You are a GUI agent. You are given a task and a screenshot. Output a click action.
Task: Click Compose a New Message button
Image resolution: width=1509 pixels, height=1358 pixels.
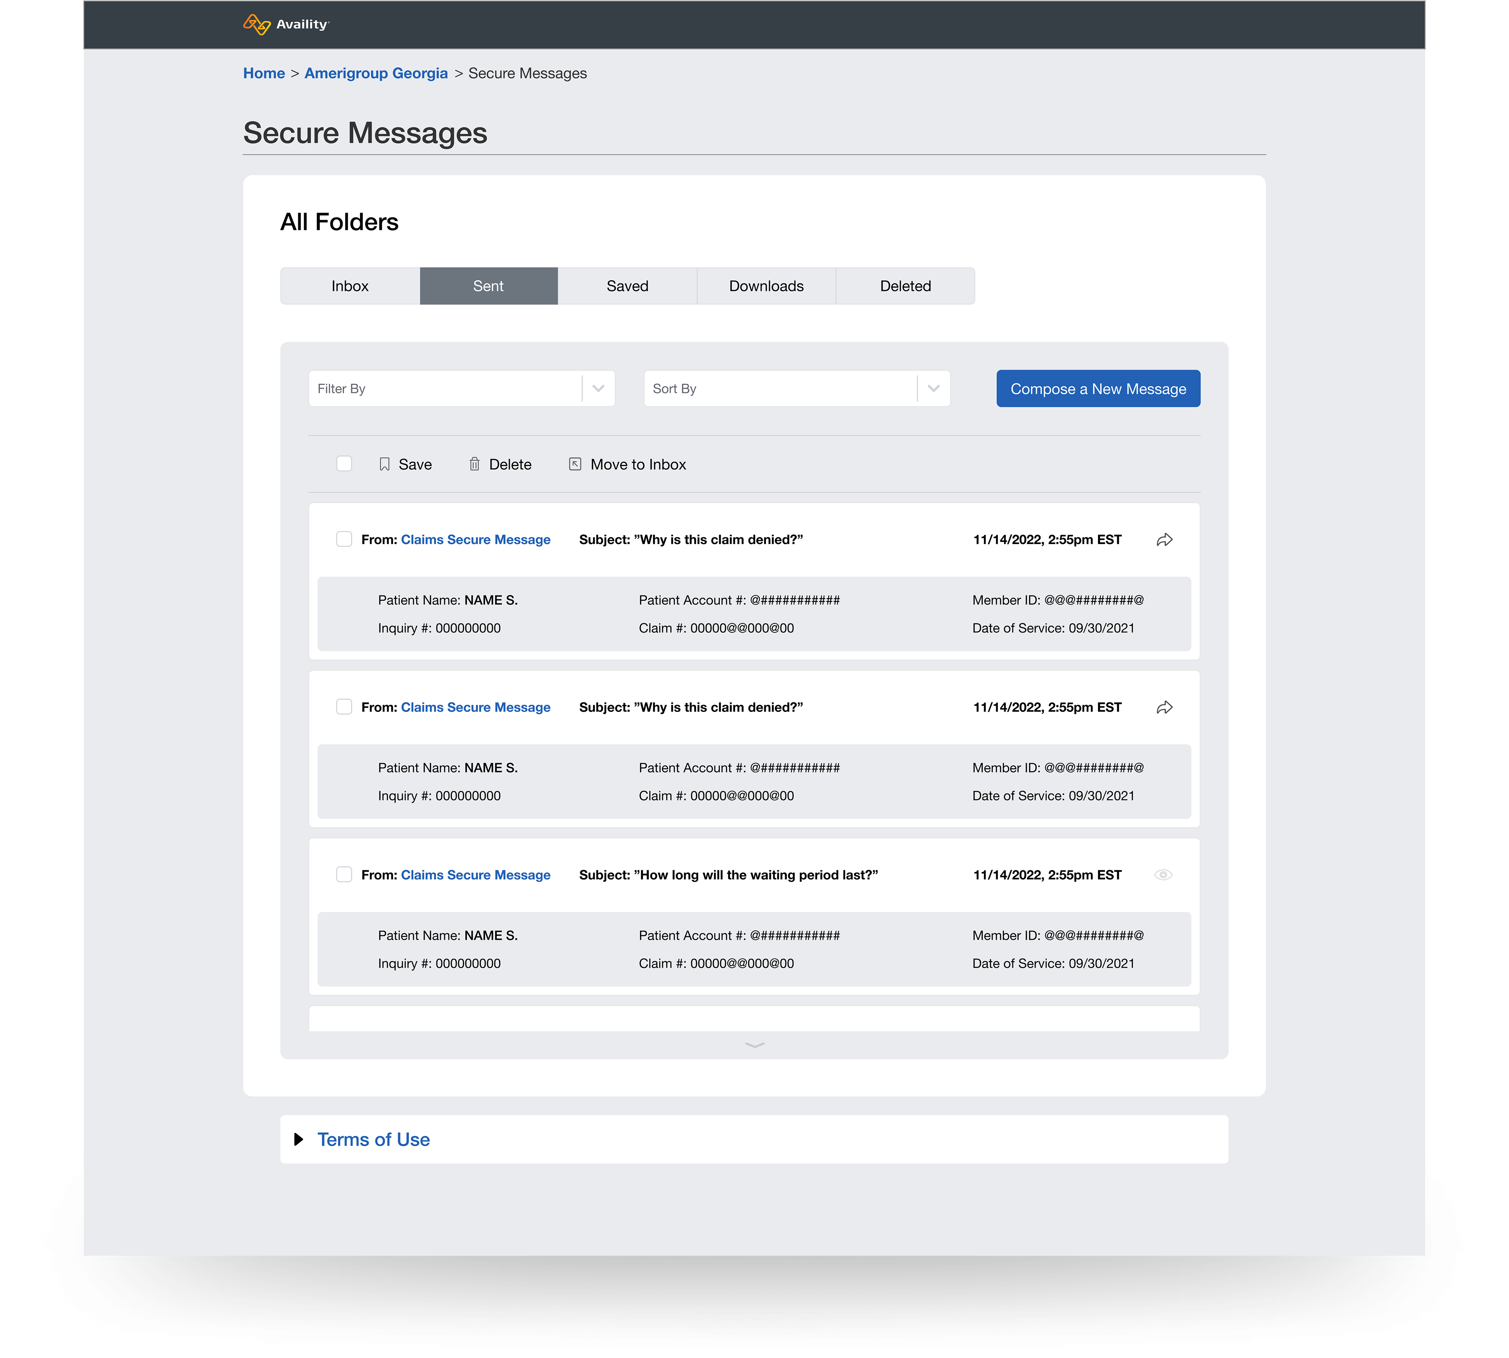(1097, 389)
